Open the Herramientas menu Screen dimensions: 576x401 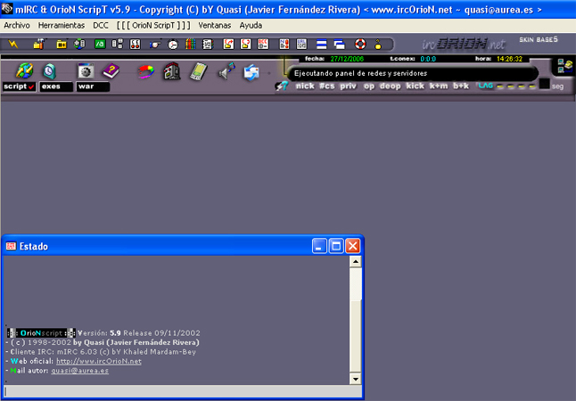(62, 25)
